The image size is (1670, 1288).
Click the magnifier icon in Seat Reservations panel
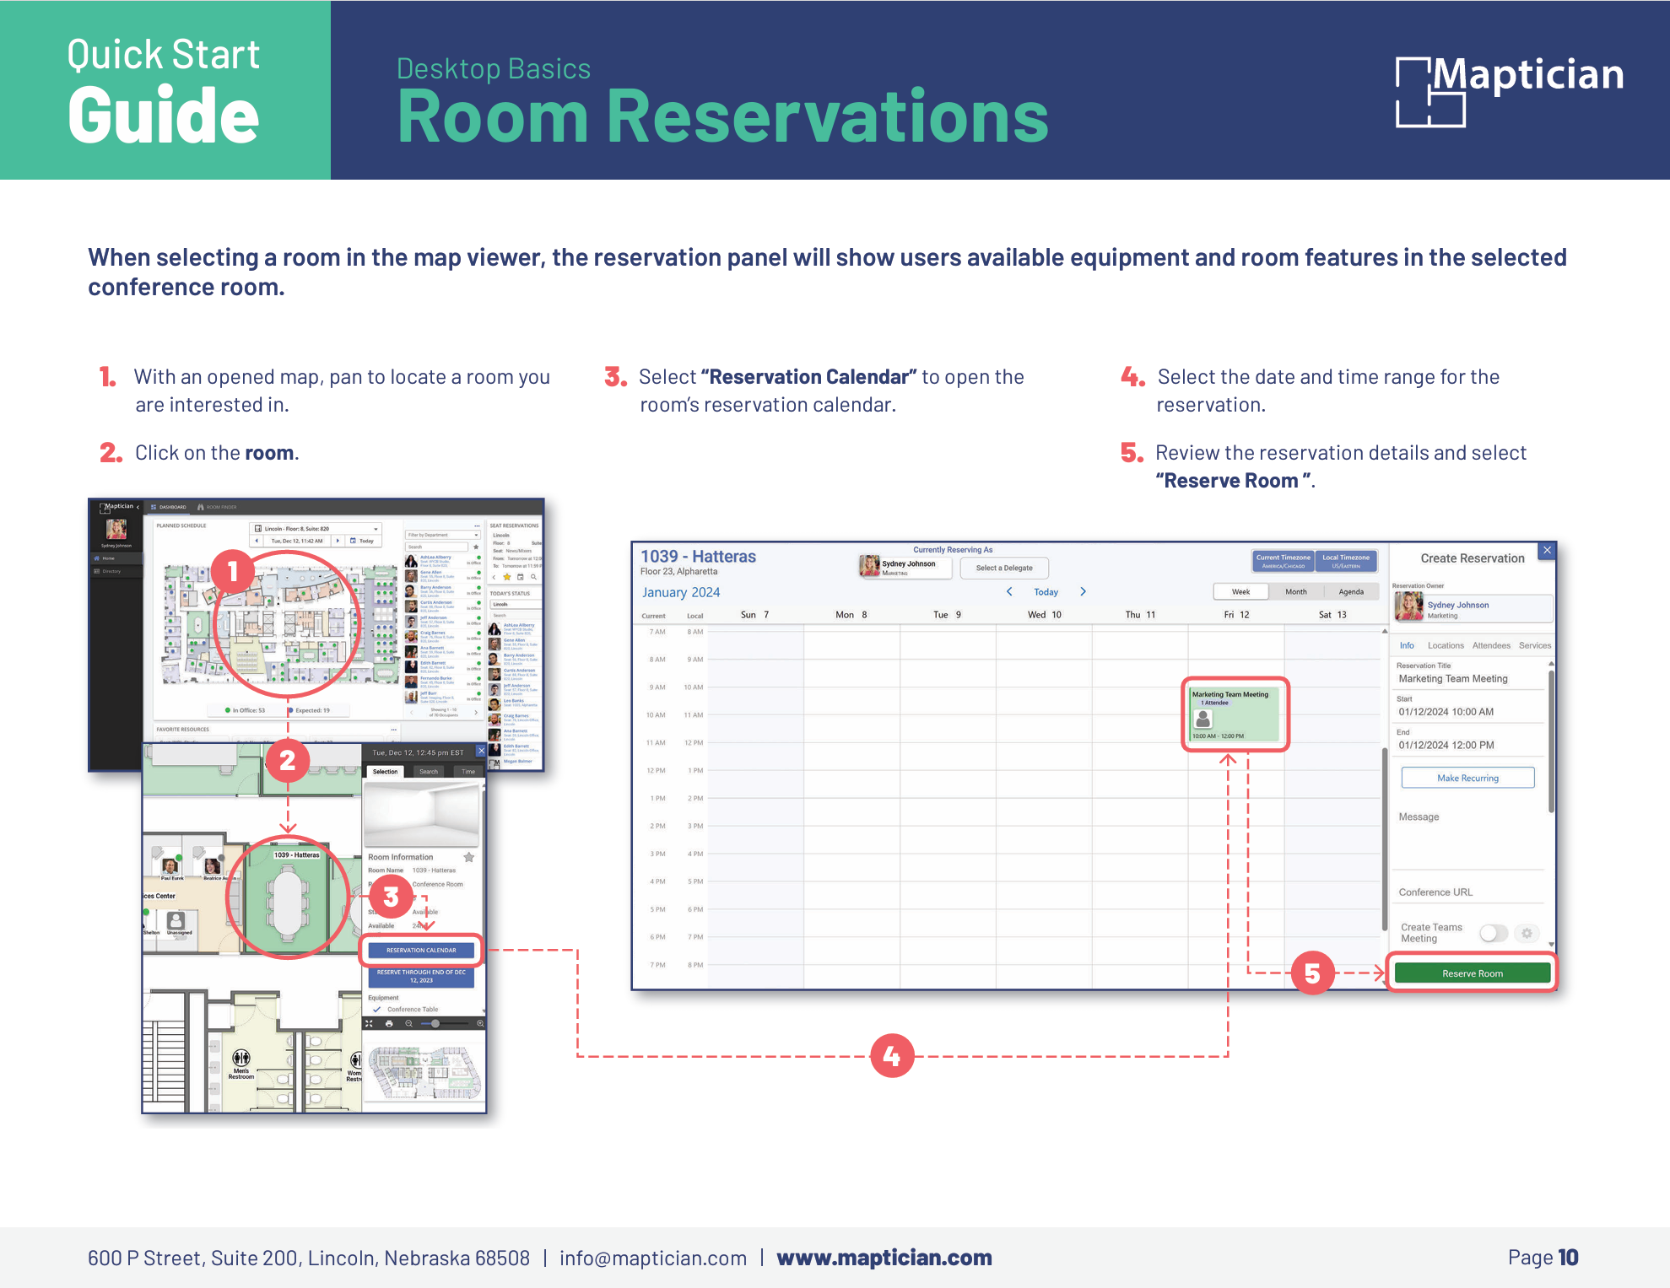533,577
